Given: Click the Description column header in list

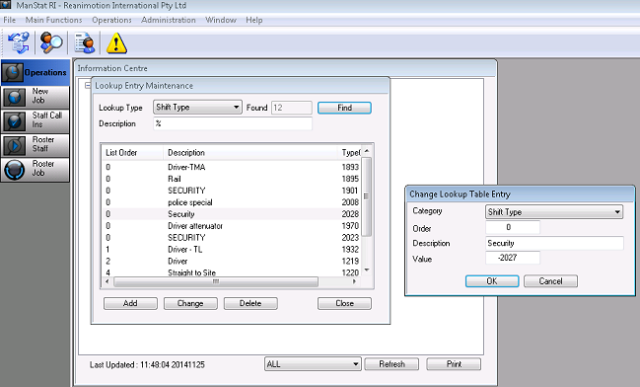Looking at the screenshot, I should click(x=249, y=153).
